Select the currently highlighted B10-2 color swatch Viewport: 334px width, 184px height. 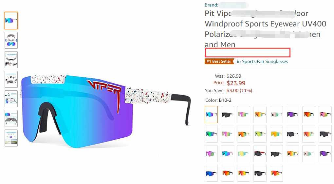211,115
